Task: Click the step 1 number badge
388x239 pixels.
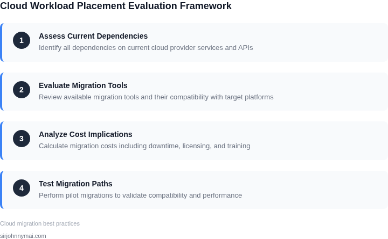Action: tap(22, 40)
